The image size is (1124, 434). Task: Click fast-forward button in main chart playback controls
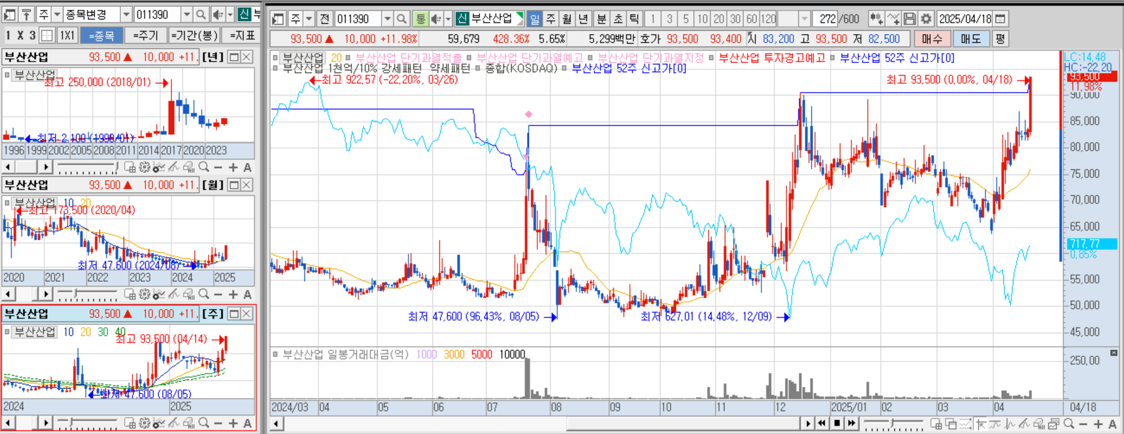pos(851,424)
